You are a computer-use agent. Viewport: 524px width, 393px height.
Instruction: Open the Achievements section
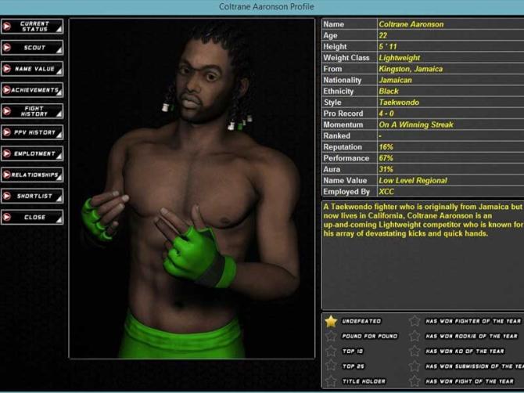32,90
